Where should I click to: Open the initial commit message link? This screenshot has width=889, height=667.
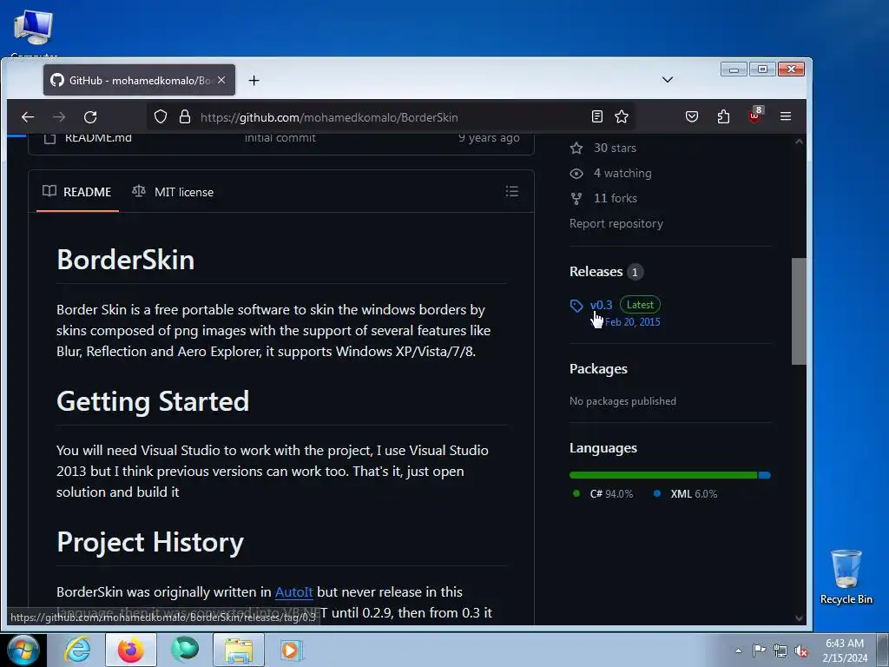[280, 138]
